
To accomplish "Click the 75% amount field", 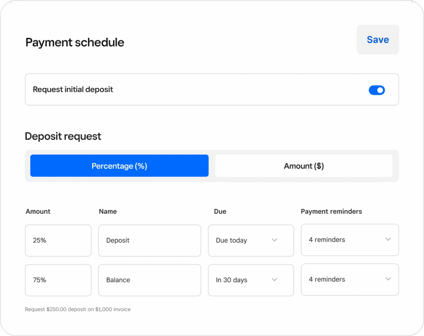I will (x=58, y=280).
